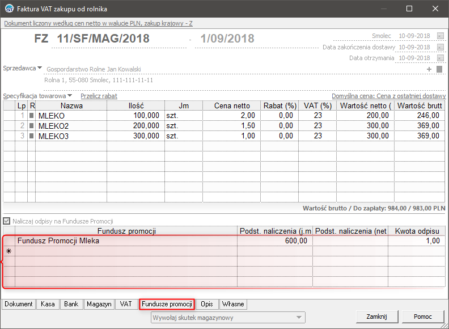Click the Przelicz rabat link
The height and width of the screenshot is (329, 449).
99,96
